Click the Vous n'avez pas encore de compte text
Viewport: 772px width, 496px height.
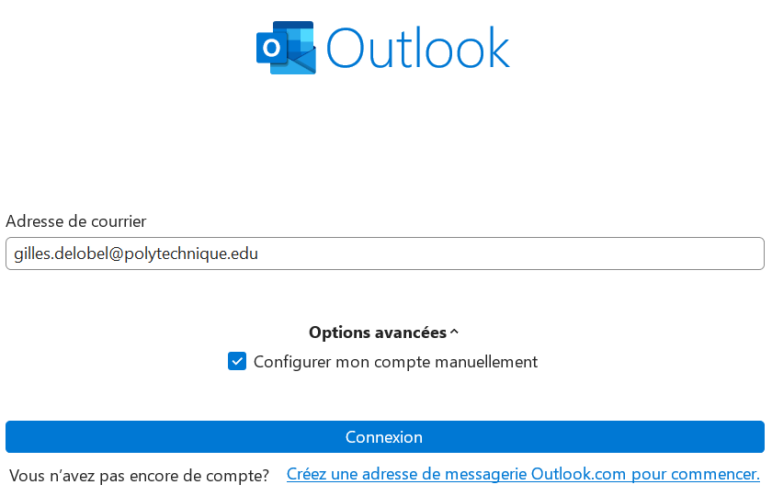[140, 476]
